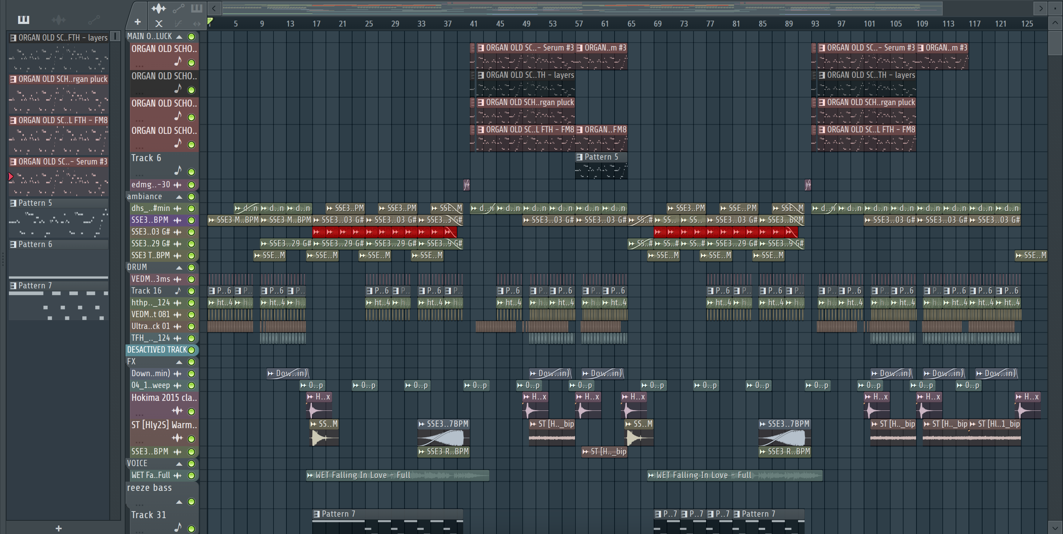
Task: Select the pattern clip focus icon in the playlist header
Action: click(x=196, y=8)
